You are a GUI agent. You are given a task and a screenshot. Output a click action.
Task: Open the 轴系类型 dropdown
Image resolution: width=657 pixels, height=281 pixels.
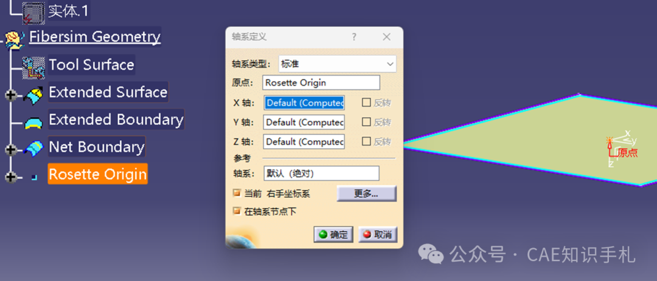pos(337,64)
